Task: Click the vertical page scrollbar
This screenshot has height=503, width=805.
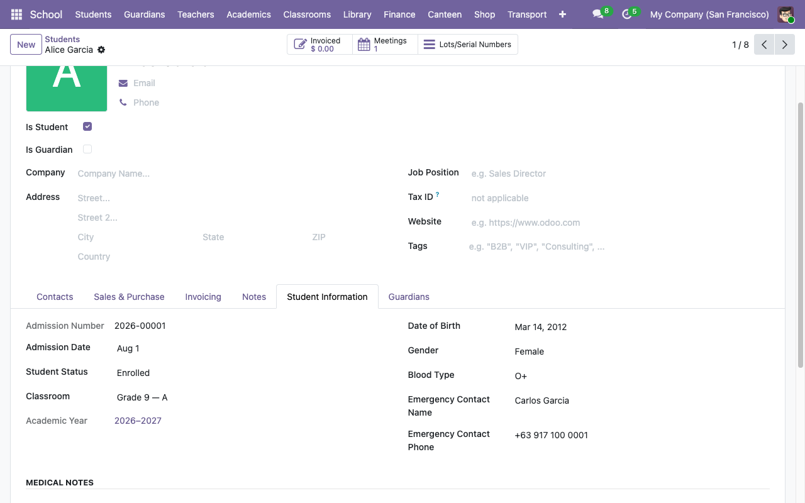Action: [x=801, y=235]
